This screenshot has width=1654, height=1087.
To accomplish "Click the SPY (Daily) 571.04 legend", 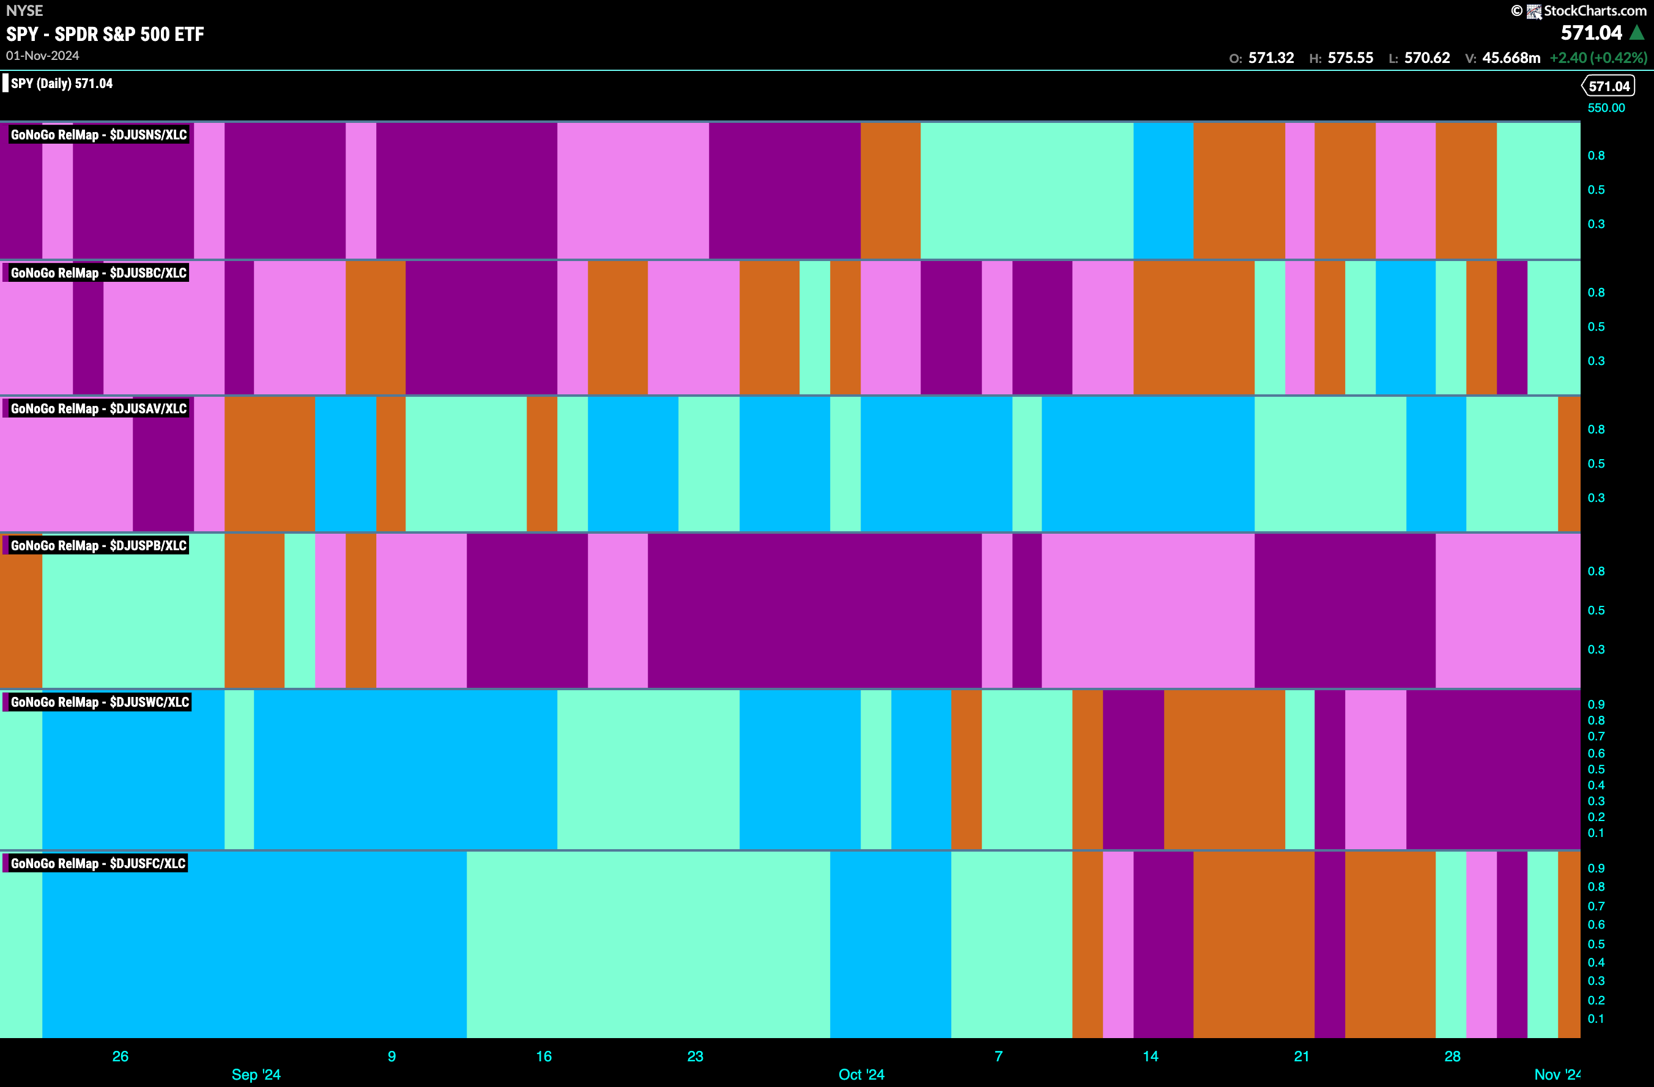I will pos(61,83).
